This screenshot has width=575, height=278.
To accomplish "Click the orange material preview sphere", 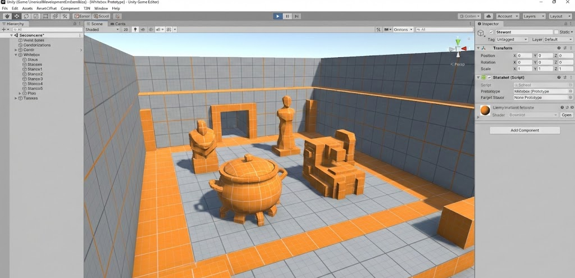I will pyautogui.click(x=484, y=110).
